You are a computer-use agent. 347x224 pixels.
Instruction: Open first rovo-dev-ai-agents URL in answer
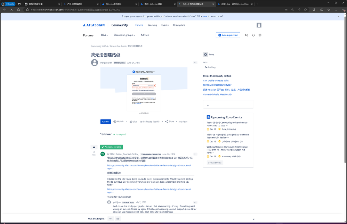tap(150, 167)
